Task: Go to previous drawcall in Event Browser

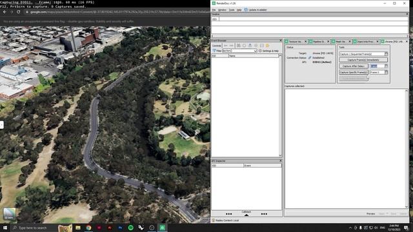Action: [x=226, y=46]
